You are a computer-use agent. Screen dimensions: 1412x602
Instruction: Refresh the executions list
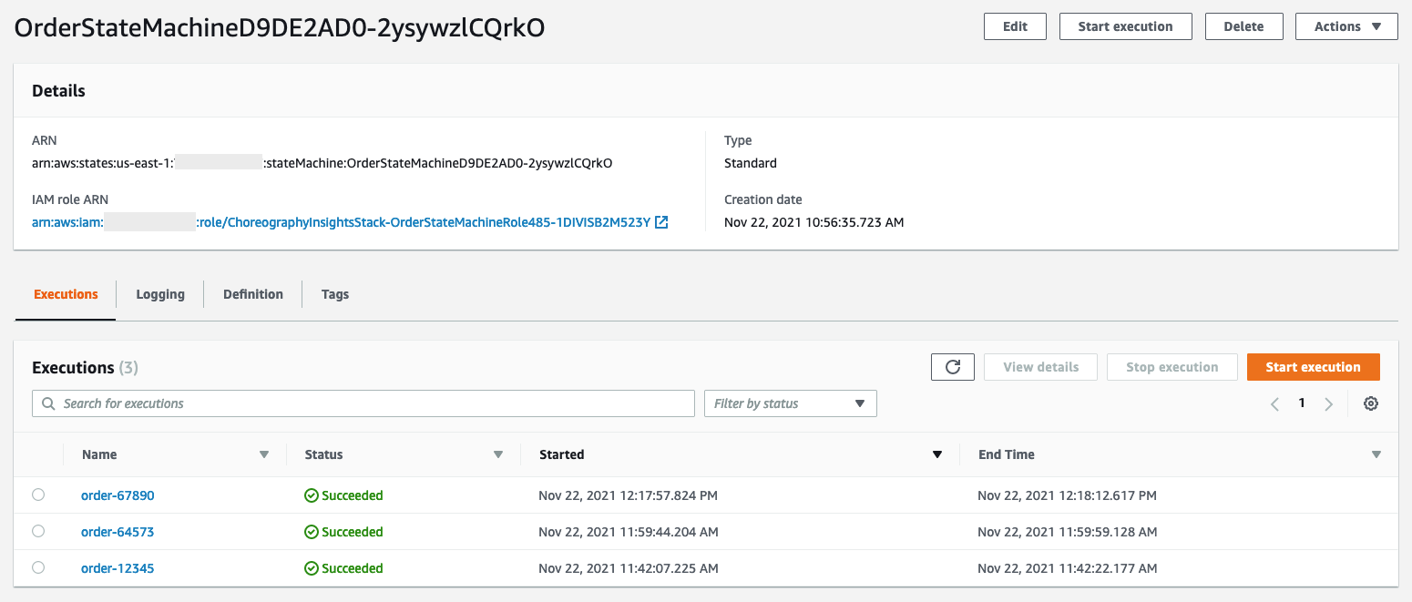pyautogui.click(x=952, y=366)
